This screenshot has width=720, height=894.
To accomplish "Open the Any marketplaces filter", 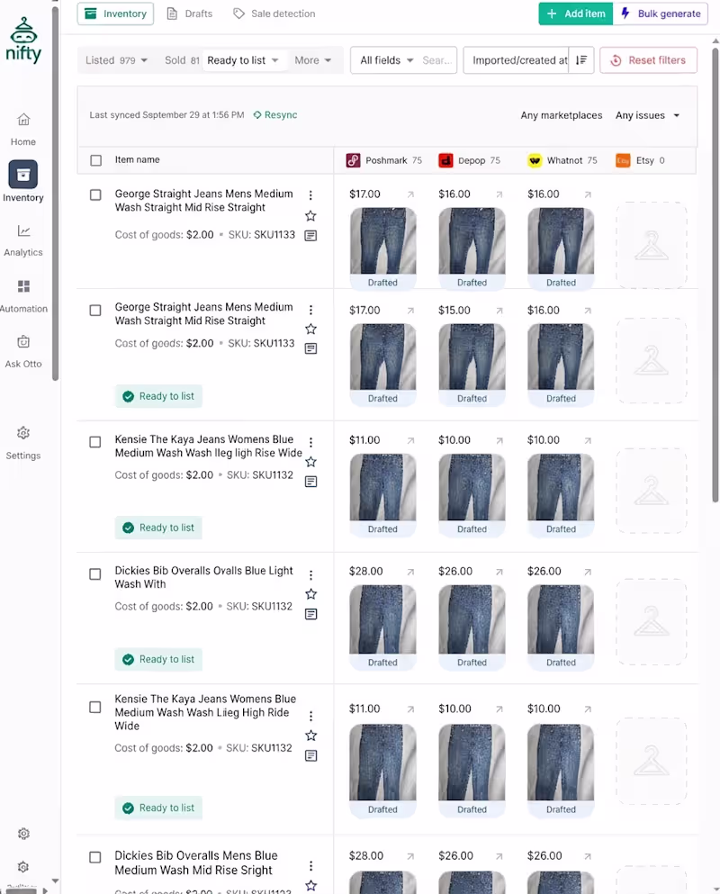I will click(561, 115).
